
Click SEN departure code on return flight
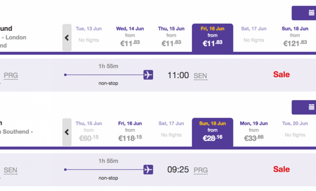coord(10,170)
